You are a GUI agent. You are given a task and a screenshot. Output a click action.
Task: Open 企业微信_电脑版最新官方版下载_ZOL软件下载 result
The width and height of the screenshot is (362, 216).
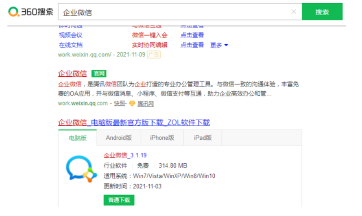pos(134,122)
